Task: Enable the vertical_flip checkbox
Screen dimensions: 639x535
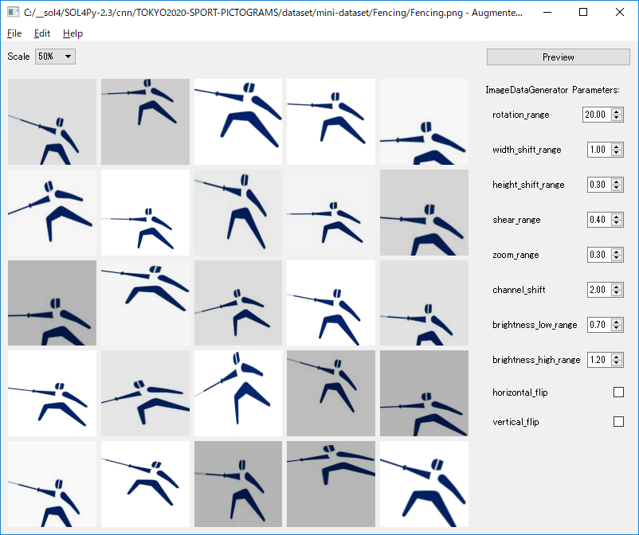Action: [x=618, y=421]
